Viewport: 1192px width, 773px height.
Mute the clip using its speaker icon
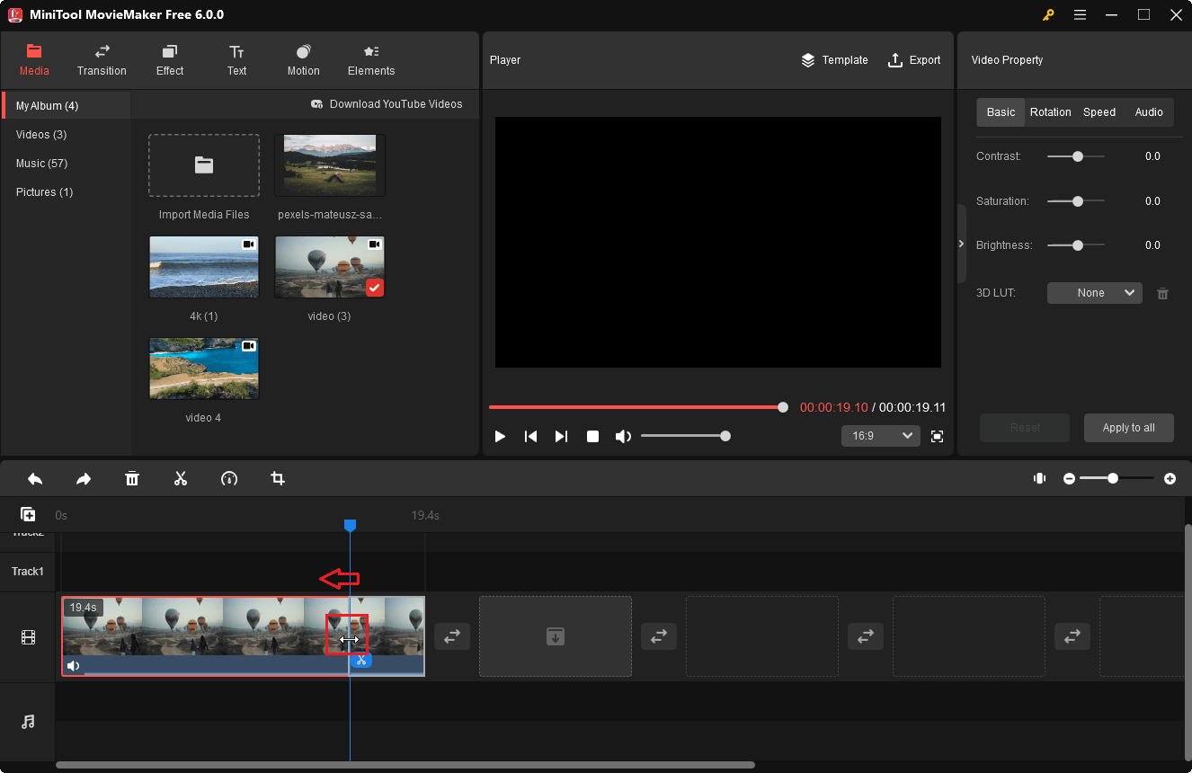pos(73,665)
